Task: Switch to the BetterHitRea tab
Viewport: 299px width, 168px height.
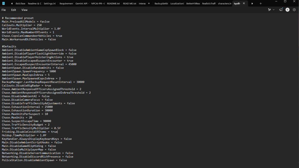Action: pyautogui.click(x=193, y=3)
